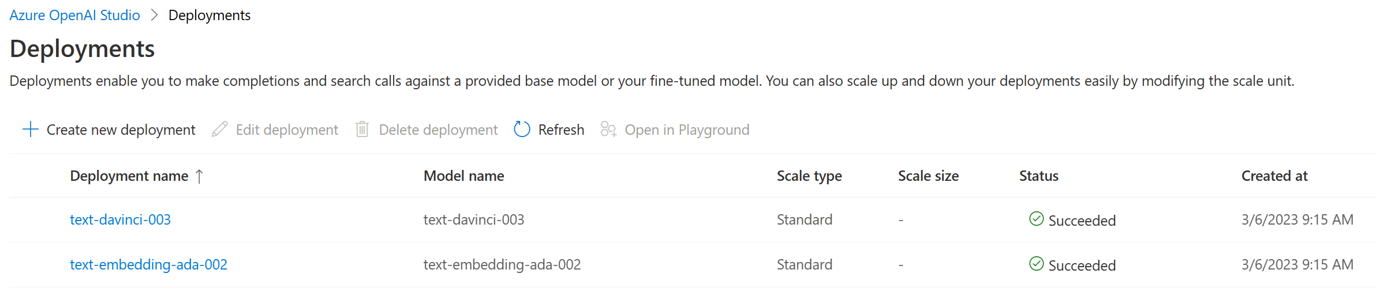The width and height of the screenshot is (1376, 296).
Task: Click the Created at column header
Action: click(1274, 176)
